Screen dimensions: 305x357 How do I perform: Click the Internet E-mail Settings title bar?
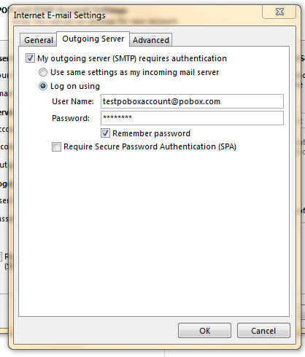(136, 15)
